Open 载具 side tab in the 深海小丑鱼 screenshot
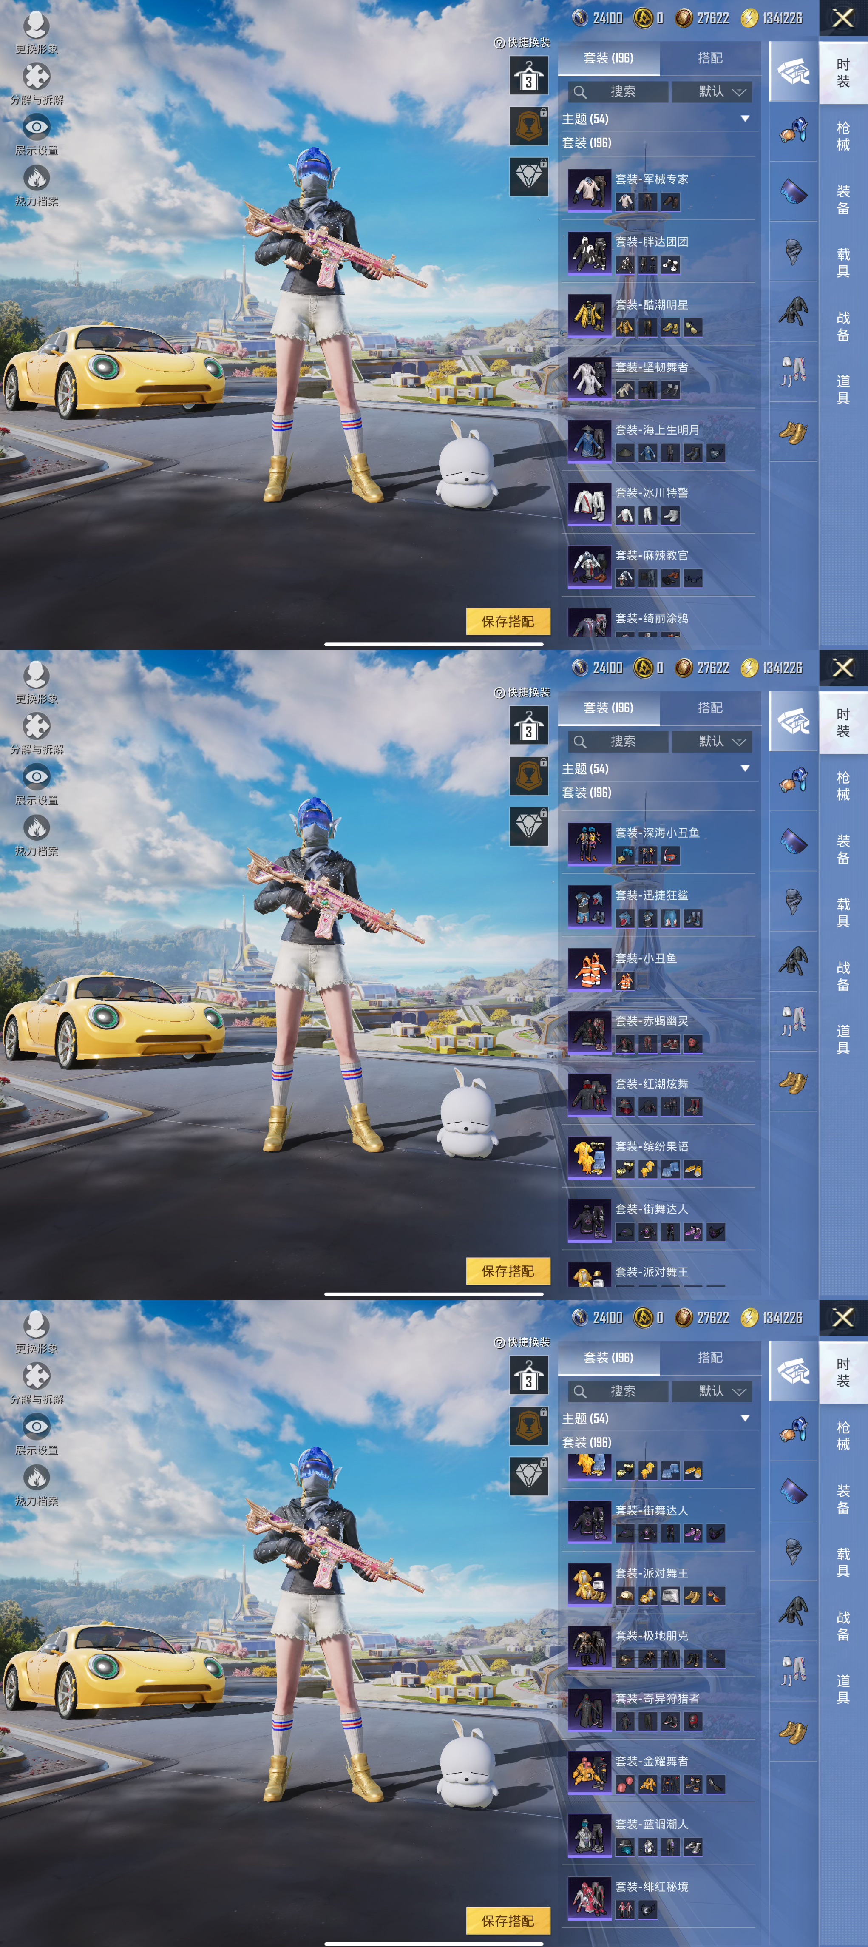This screenshot has width=868, height=1947. 843,913
